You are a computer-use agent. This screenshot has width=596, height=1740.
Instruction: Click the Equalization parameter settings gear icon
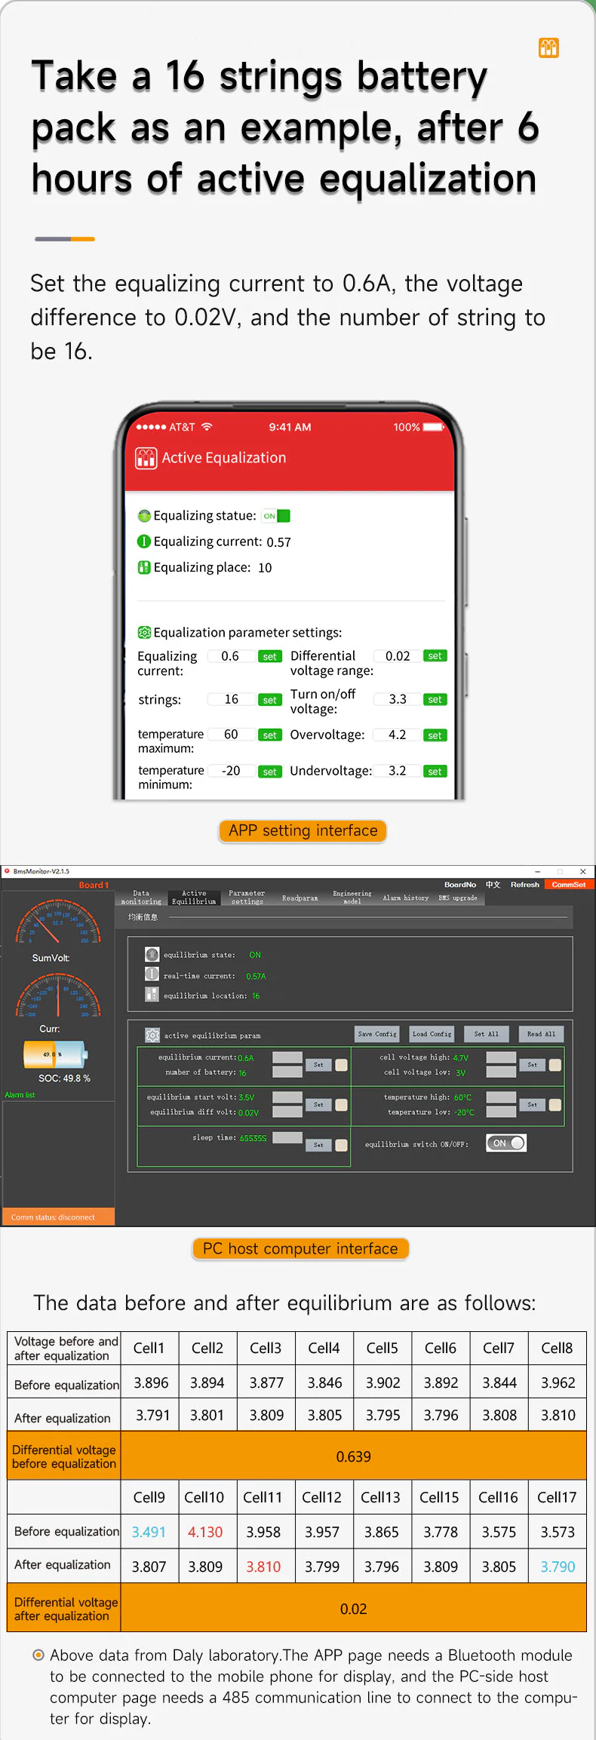(x=144, y=632)
